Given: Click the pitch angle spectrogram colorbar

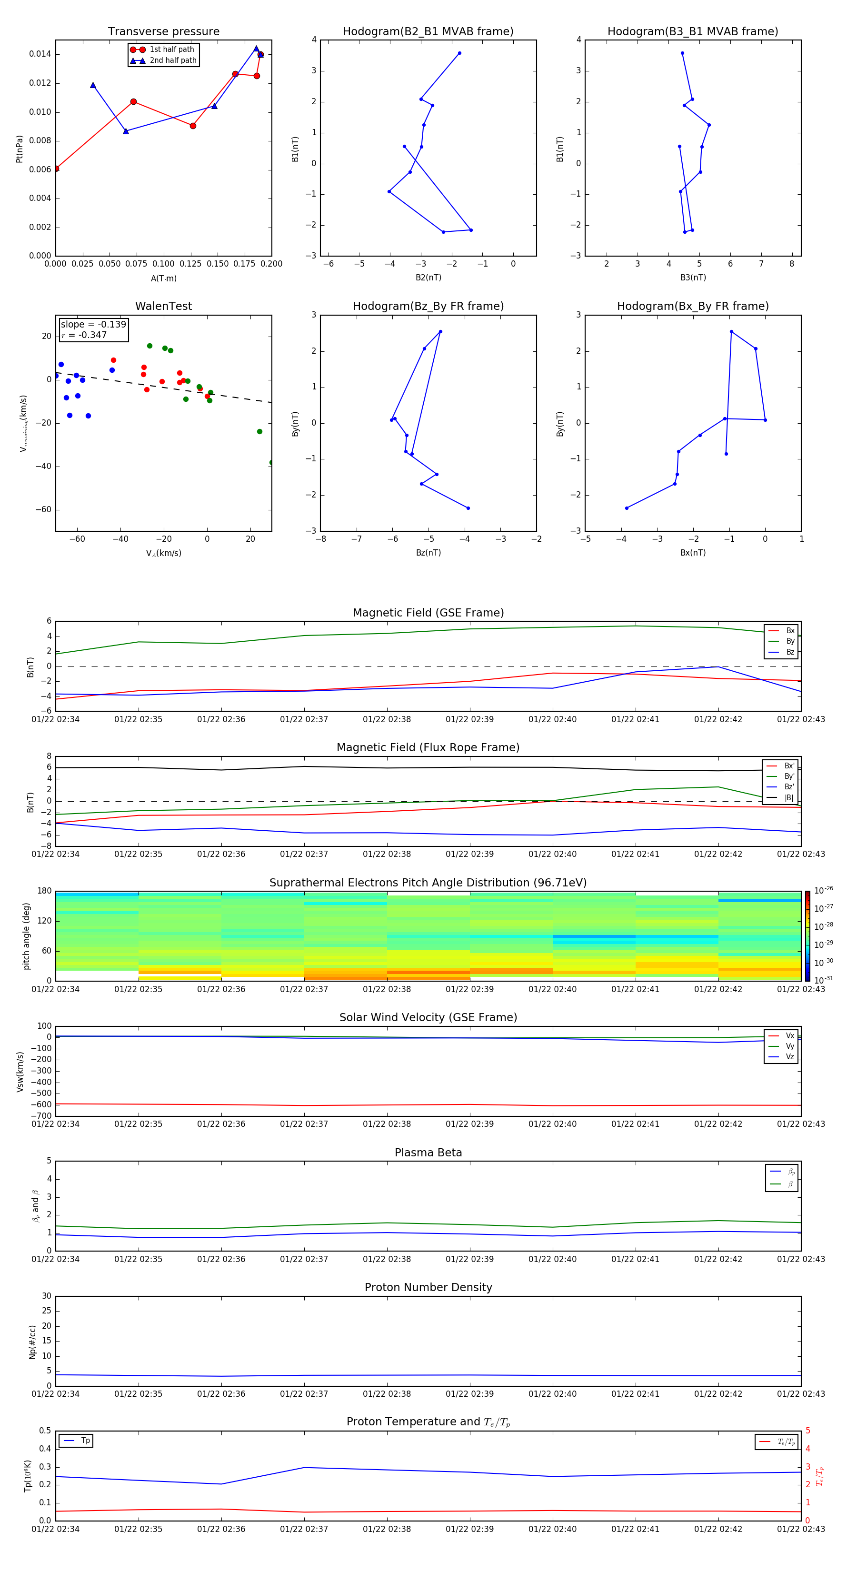Looking at the screenshot, I should [807, 936].
